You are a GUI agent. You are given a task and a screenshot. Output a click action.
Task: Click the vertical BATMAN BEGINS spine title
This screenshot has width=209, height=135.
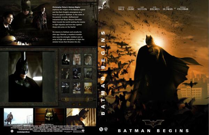103,73
